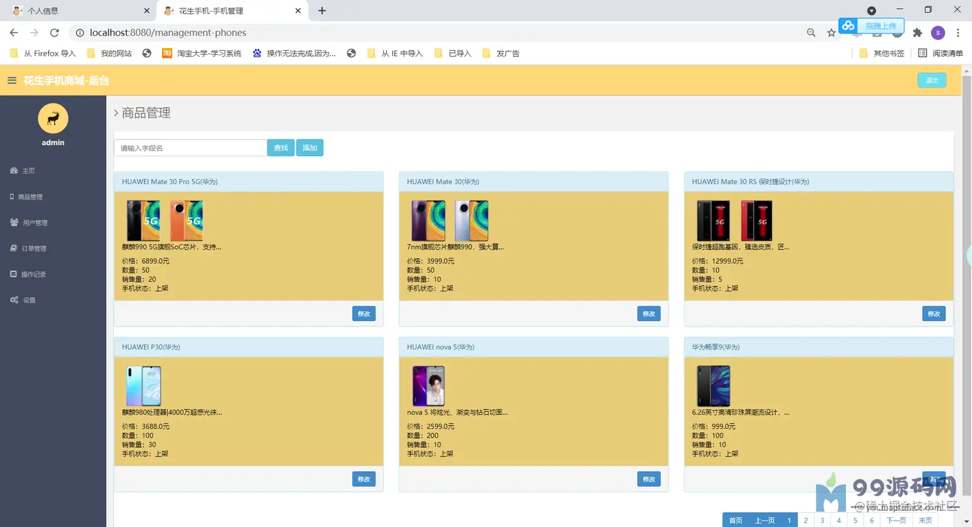
Task: Open 其他书签 bookmark folder
Action: [x=882, y=53]
